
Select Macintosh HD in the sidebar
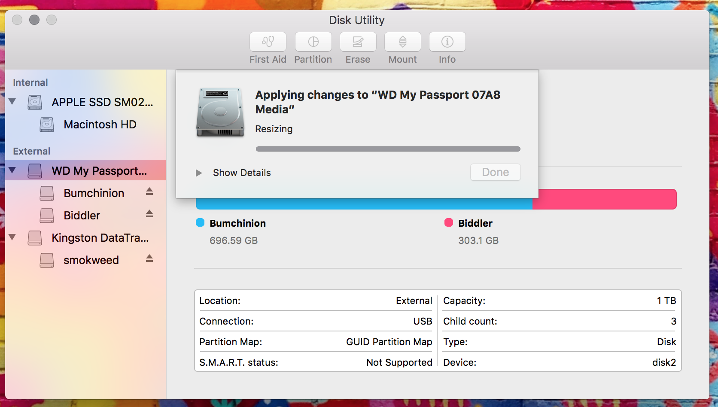click(x=100, y=125)
